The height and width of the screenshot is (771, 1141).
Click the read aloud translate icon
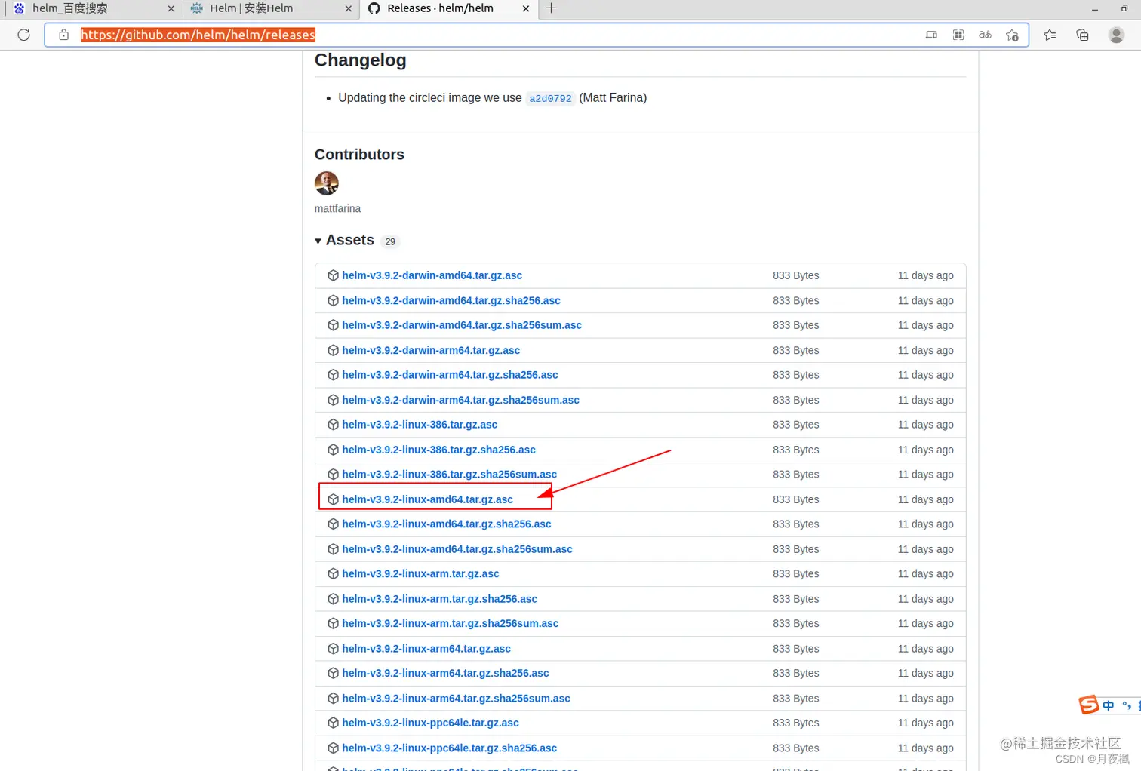tap(985, 35)
